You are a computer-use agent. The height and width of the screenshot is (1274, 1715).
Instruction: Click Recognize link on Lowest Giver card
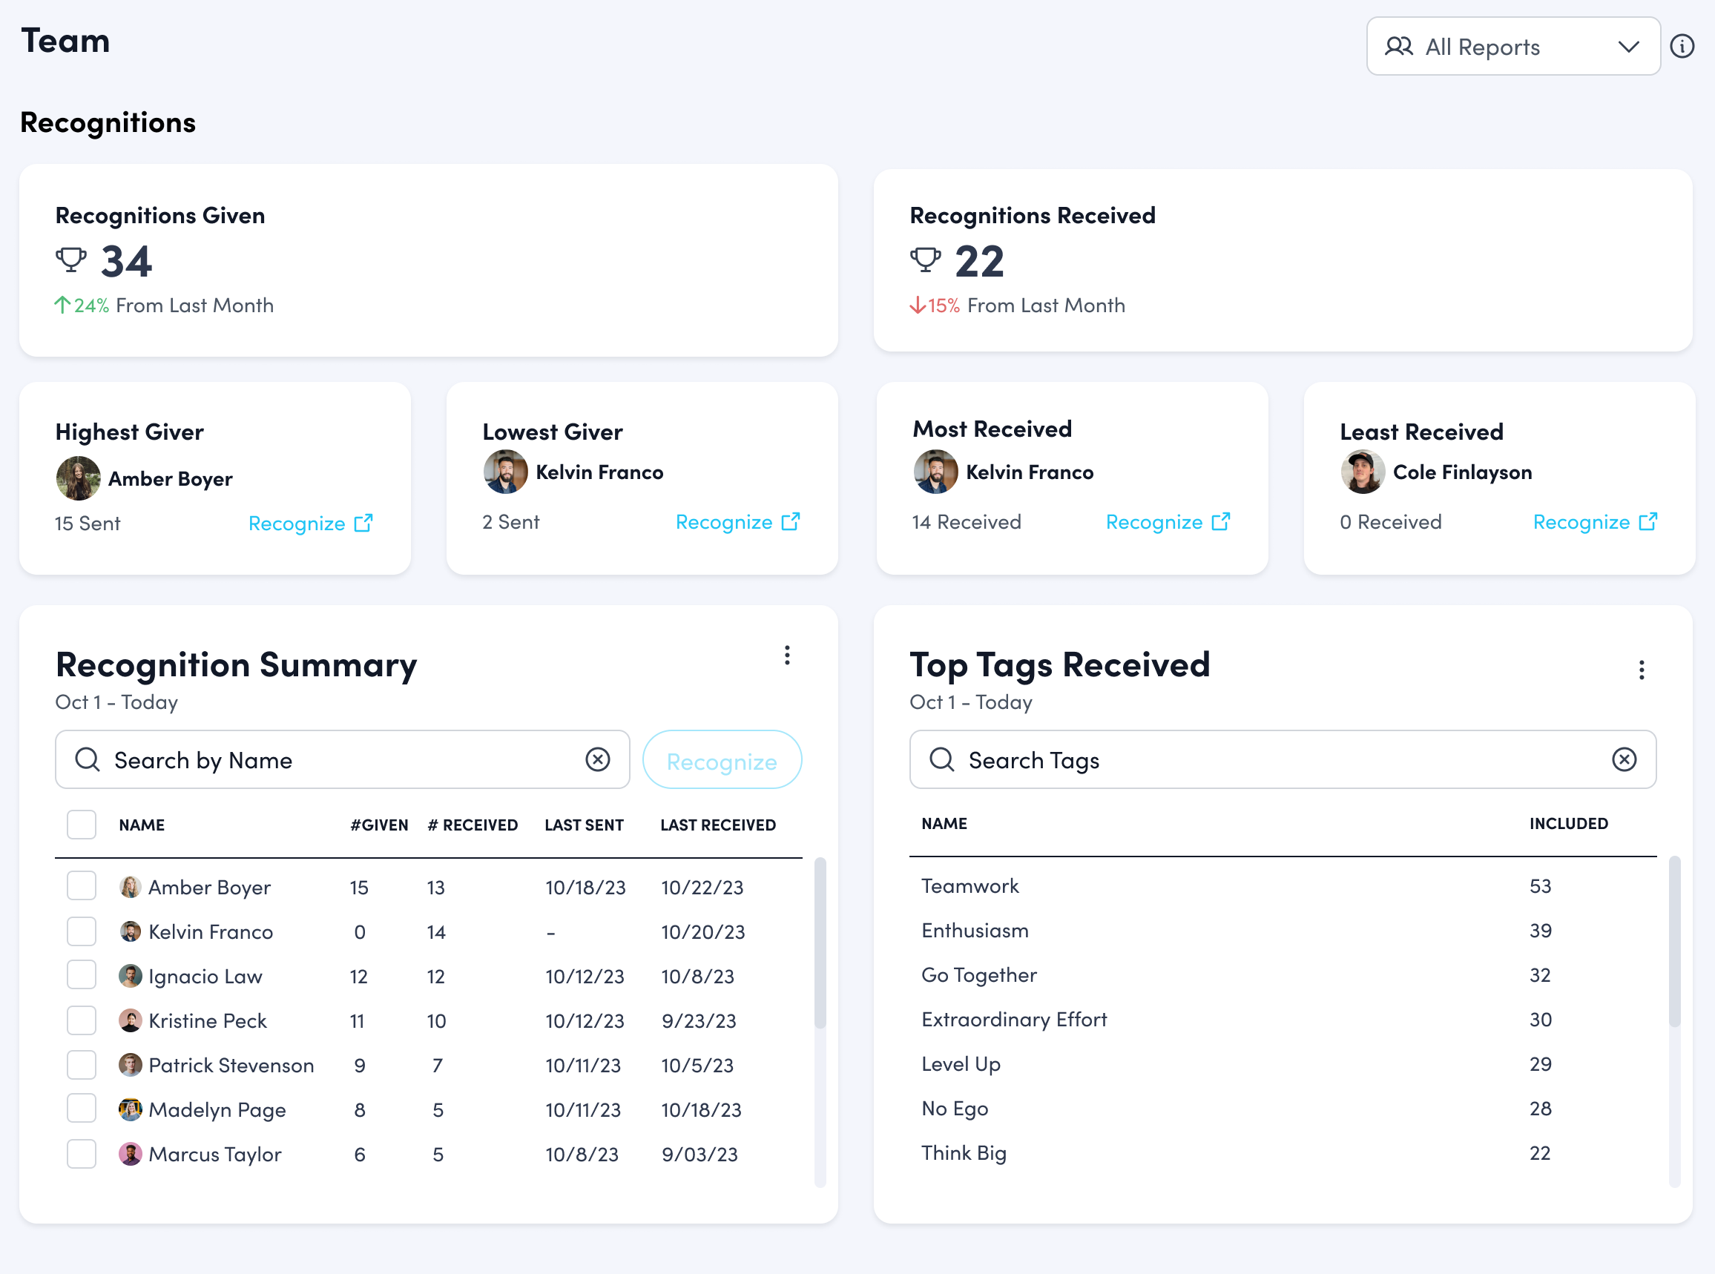724,521
